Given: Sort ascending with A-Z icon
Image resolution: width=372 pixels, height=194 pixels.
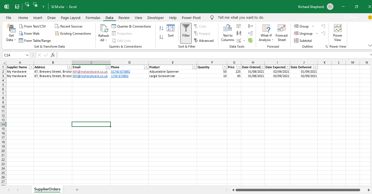Looking at the screenshot, I should (x=161, y=28).
